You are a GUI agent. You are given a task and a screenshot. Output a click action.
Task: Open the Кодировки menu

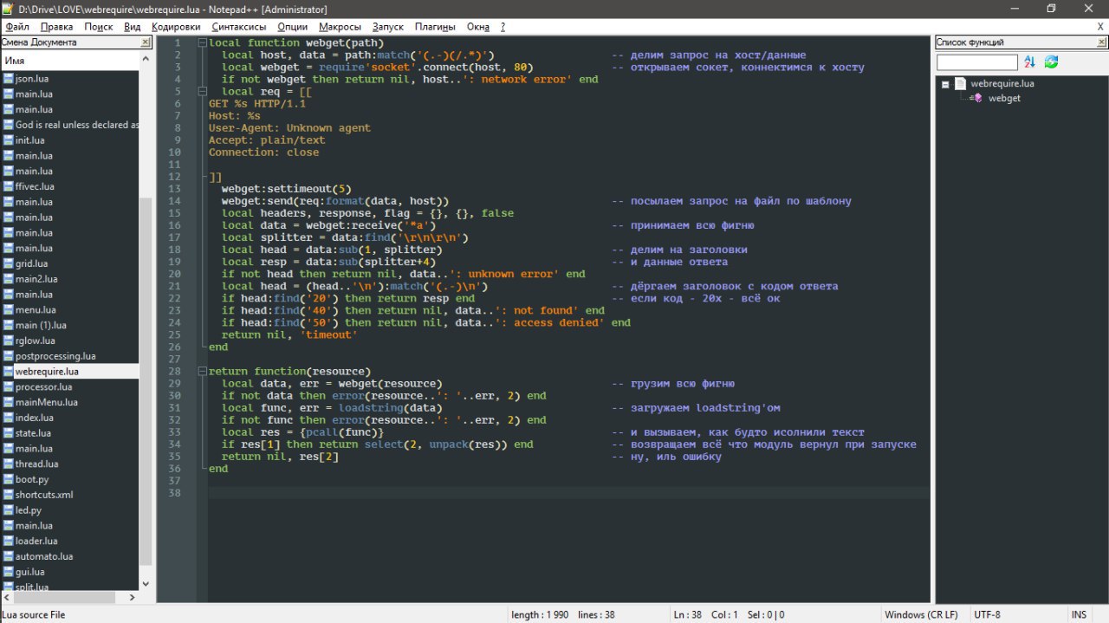pyautogui.click(x=176, y=27)
